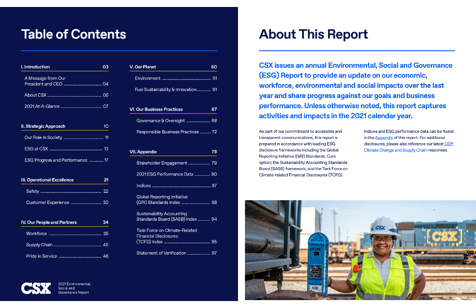The height and width of the screenshot is (308, 476).
Task: Jump to ESG Progress and Performance
Action: 66,160
